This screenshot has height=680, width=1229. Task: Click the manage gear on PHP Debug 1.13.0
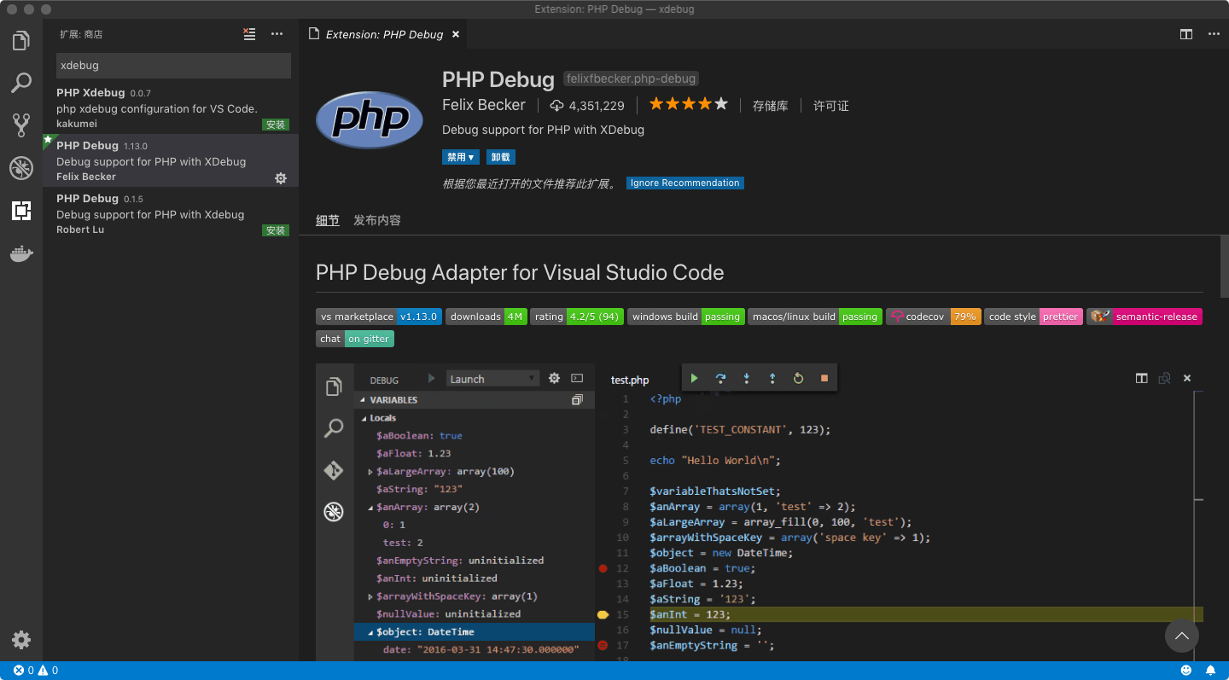[x=281, y=178]
